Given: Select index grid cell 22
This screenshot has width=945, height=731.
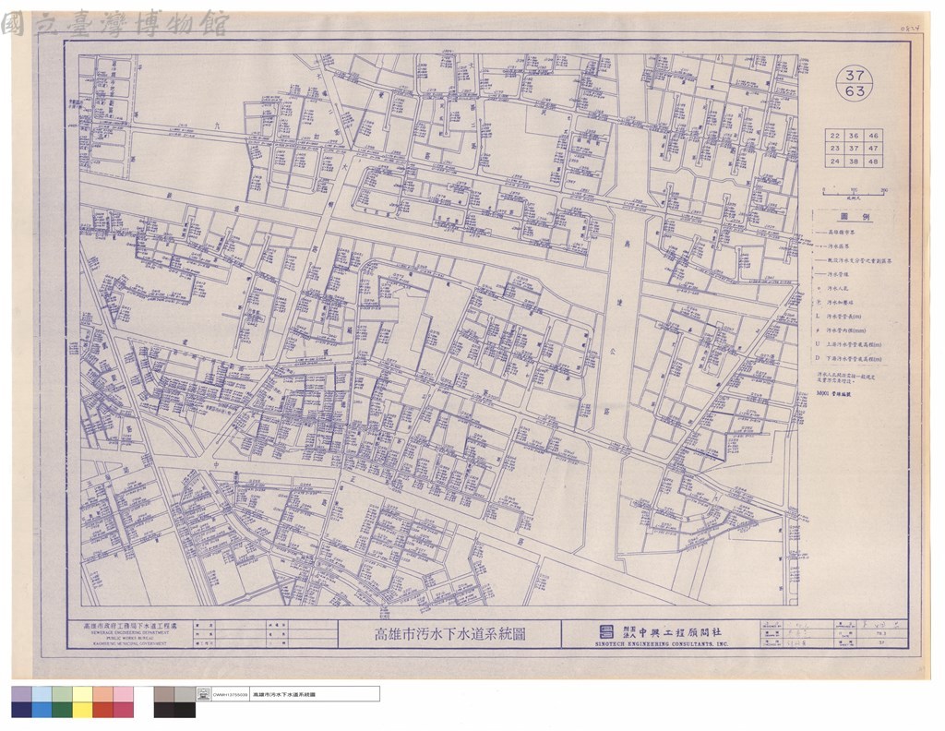Looking at the screenshot, I should [x=834, y=136].
